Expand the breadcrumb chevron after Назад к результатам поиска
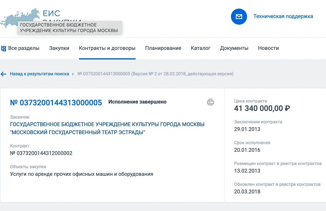The height and width of the screenshot is (211, 326). tap(73, 74)
